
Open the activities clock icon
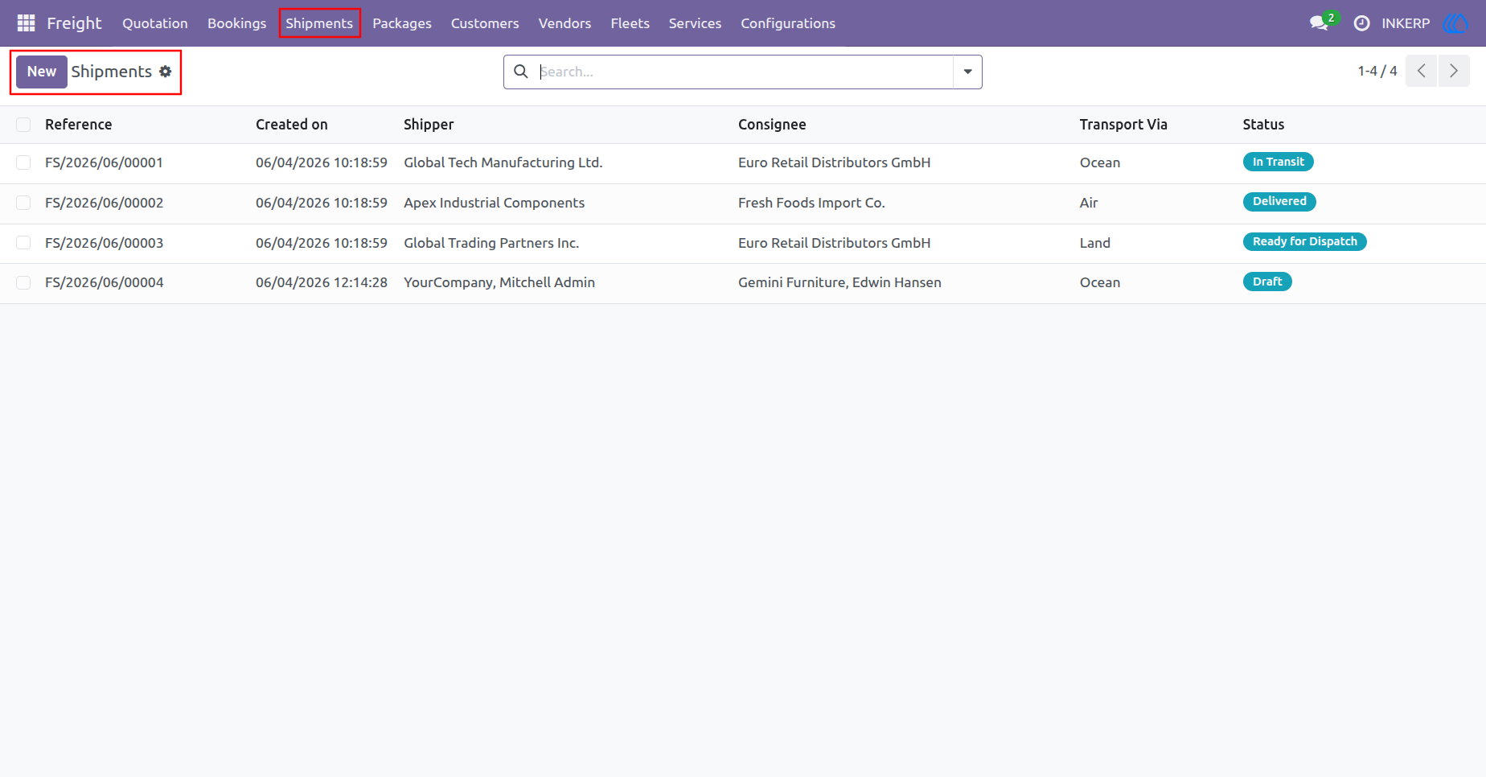point(1361,23)
